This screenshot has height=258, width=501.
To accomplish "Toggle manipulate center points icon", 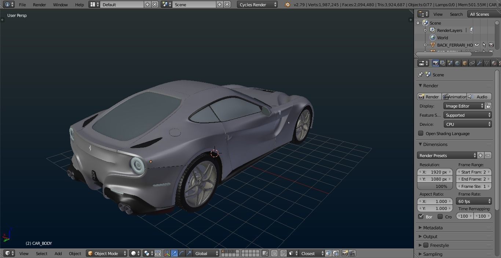I will pyautogui.click(x=158, y=253).
